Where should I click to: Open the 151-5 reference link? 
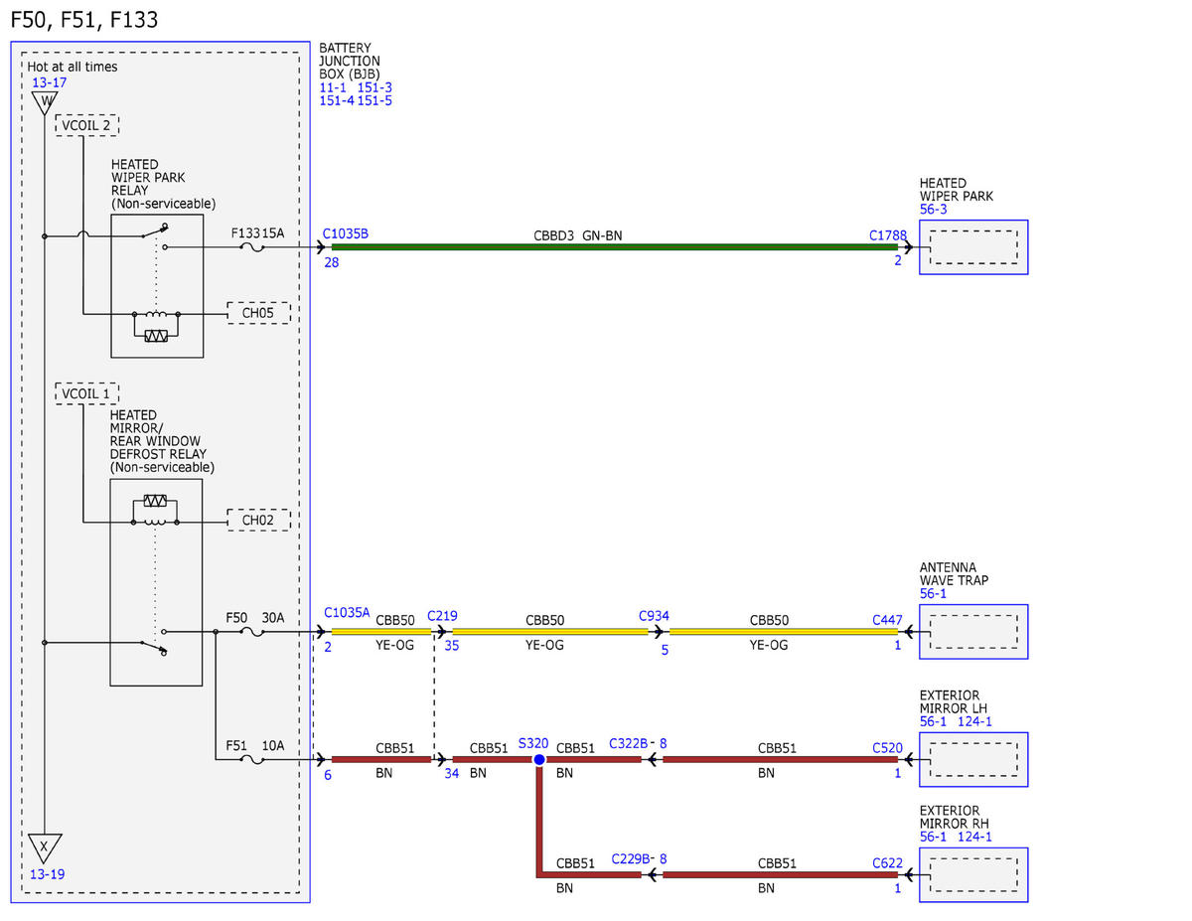coord(374,100)
